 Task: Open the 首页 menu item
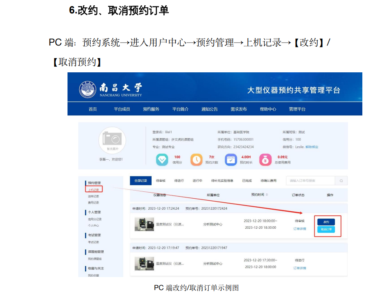93,109
